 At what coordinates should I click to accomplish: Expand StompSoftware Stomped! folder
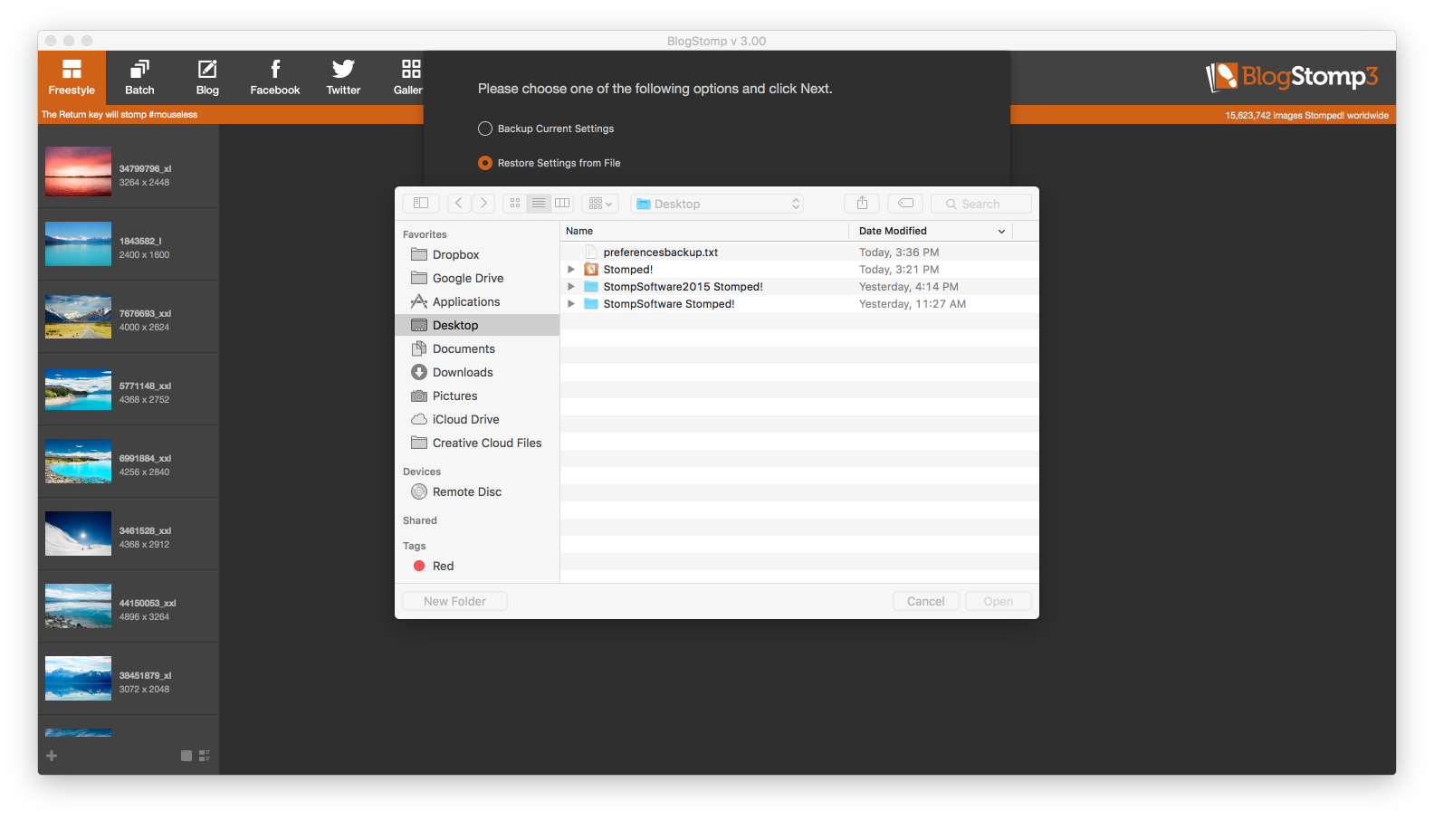coord(571,304)
